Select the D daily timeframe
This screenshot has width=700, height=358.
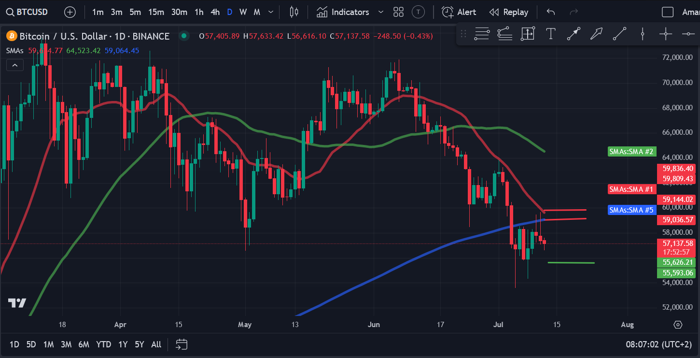(x=229, y=12)
